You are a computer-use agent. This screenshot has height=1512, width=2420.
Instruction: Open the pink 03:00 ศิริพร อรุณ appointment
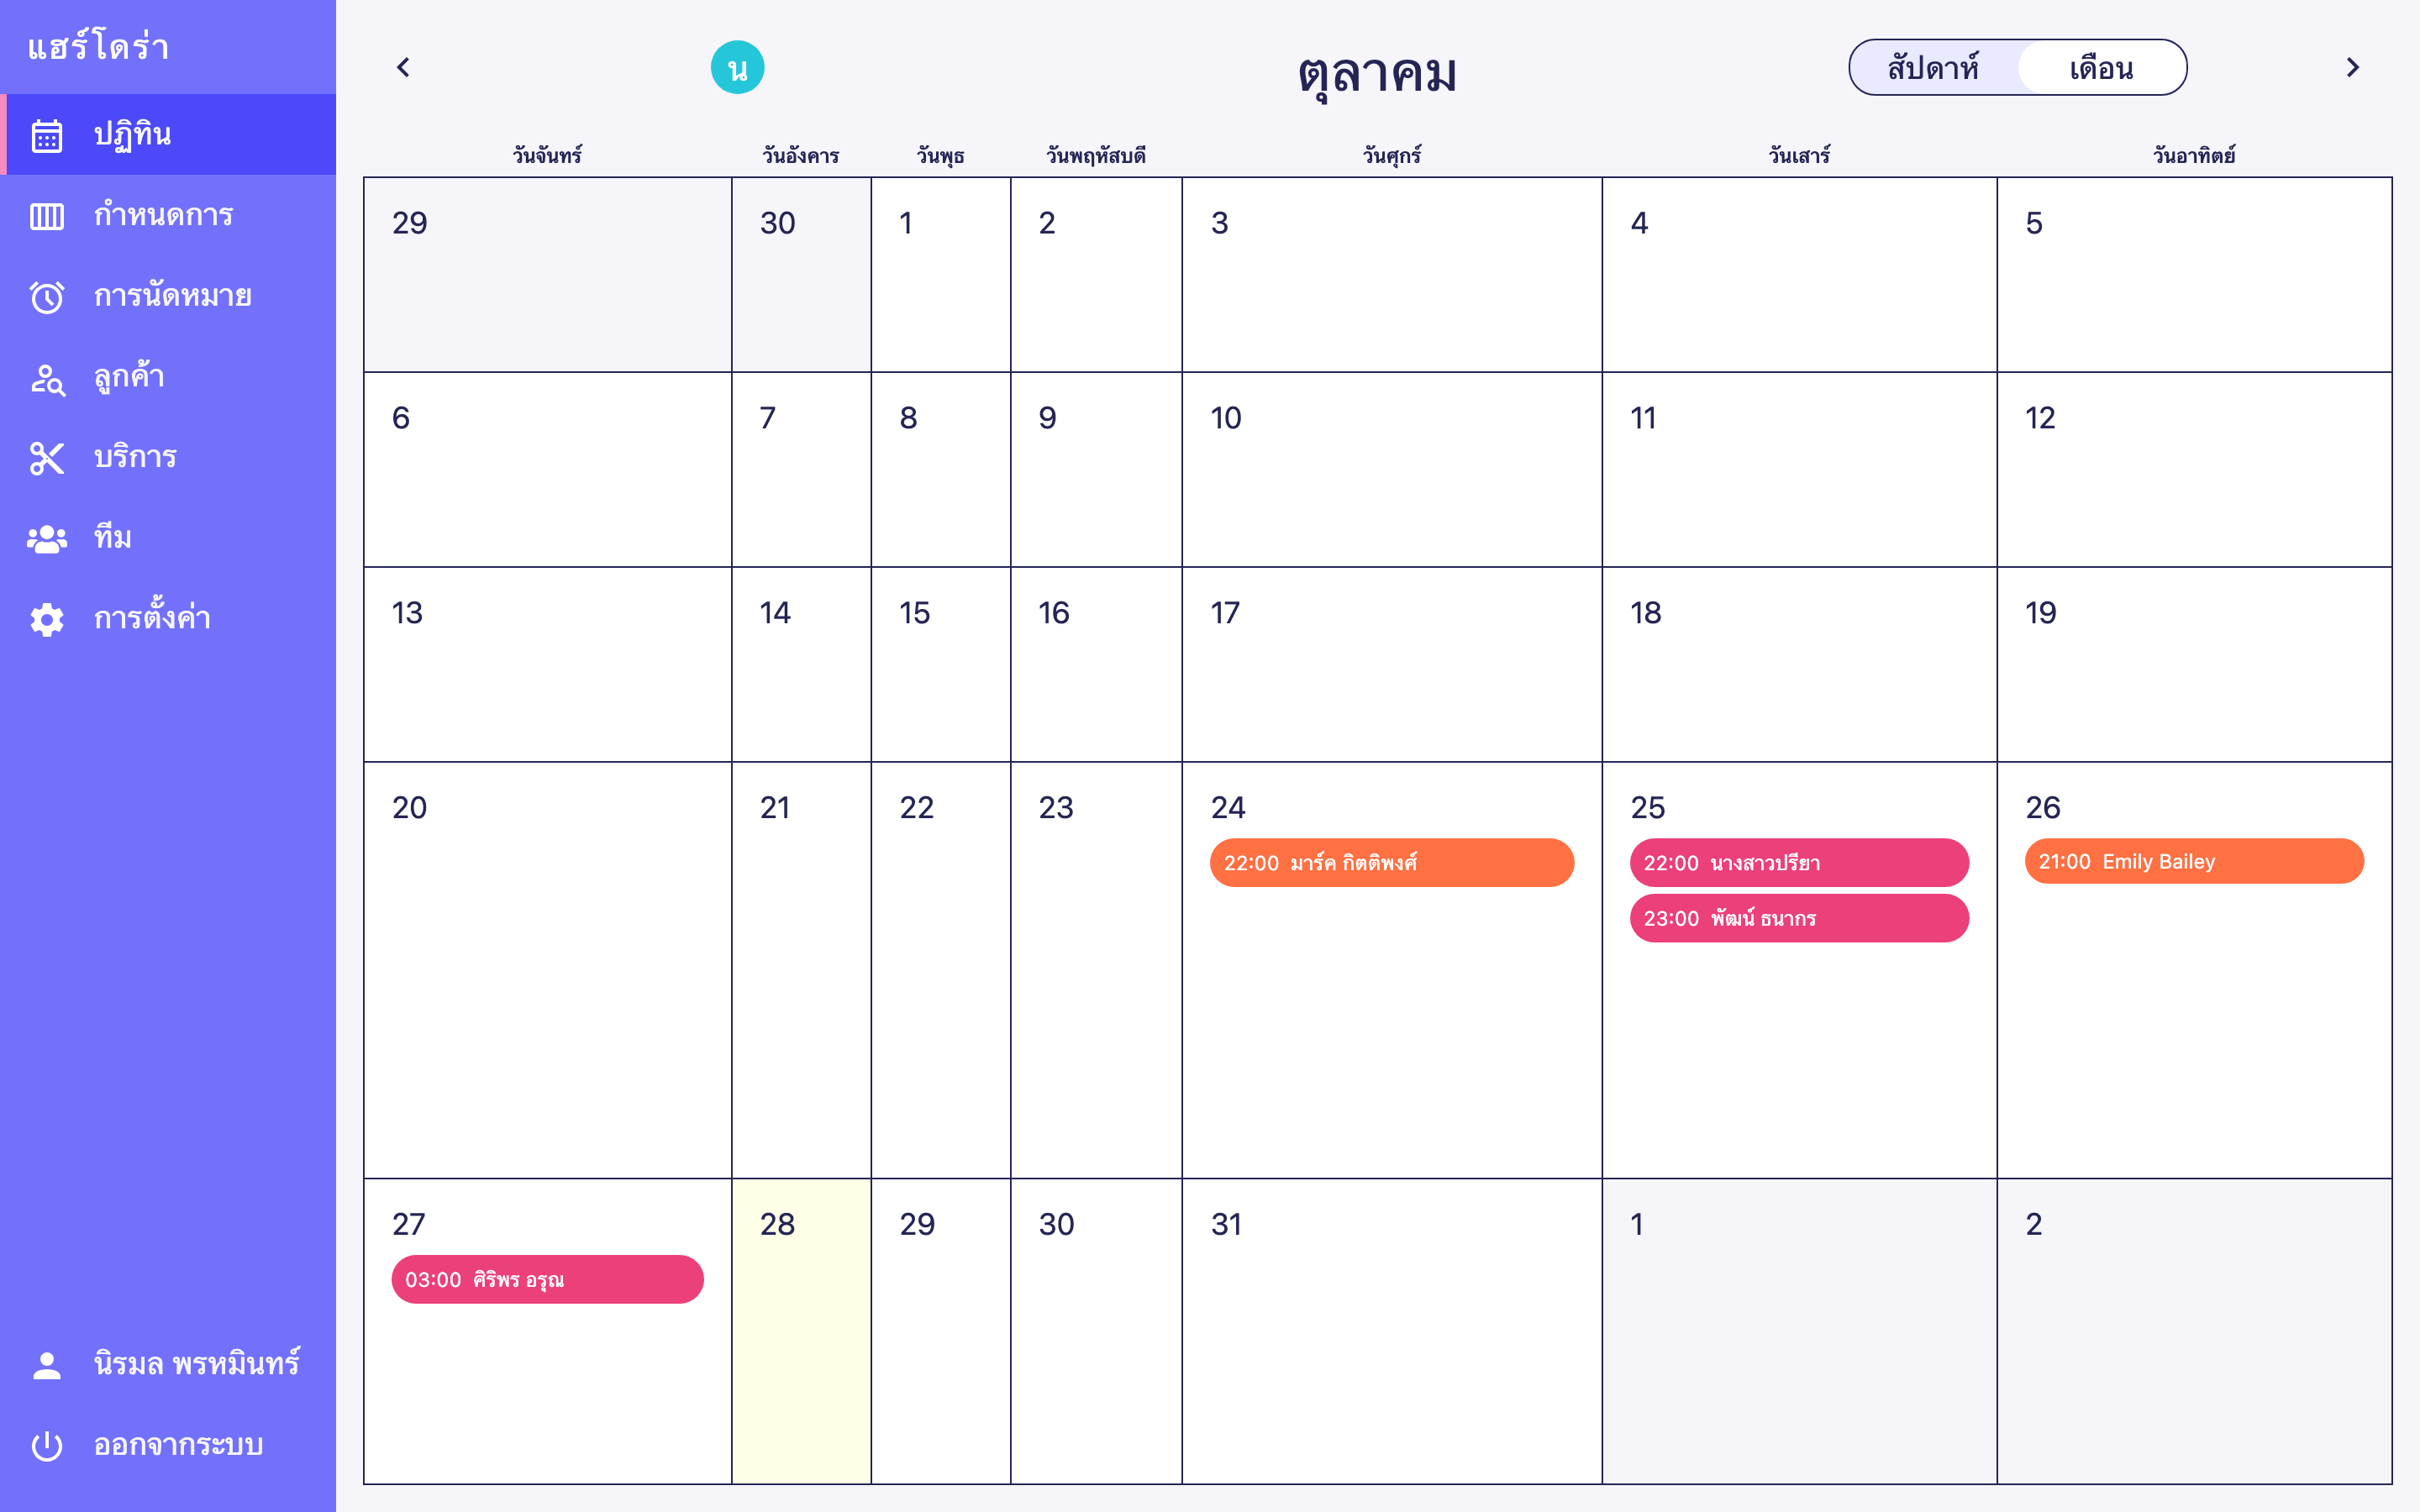pos(547,1279)
